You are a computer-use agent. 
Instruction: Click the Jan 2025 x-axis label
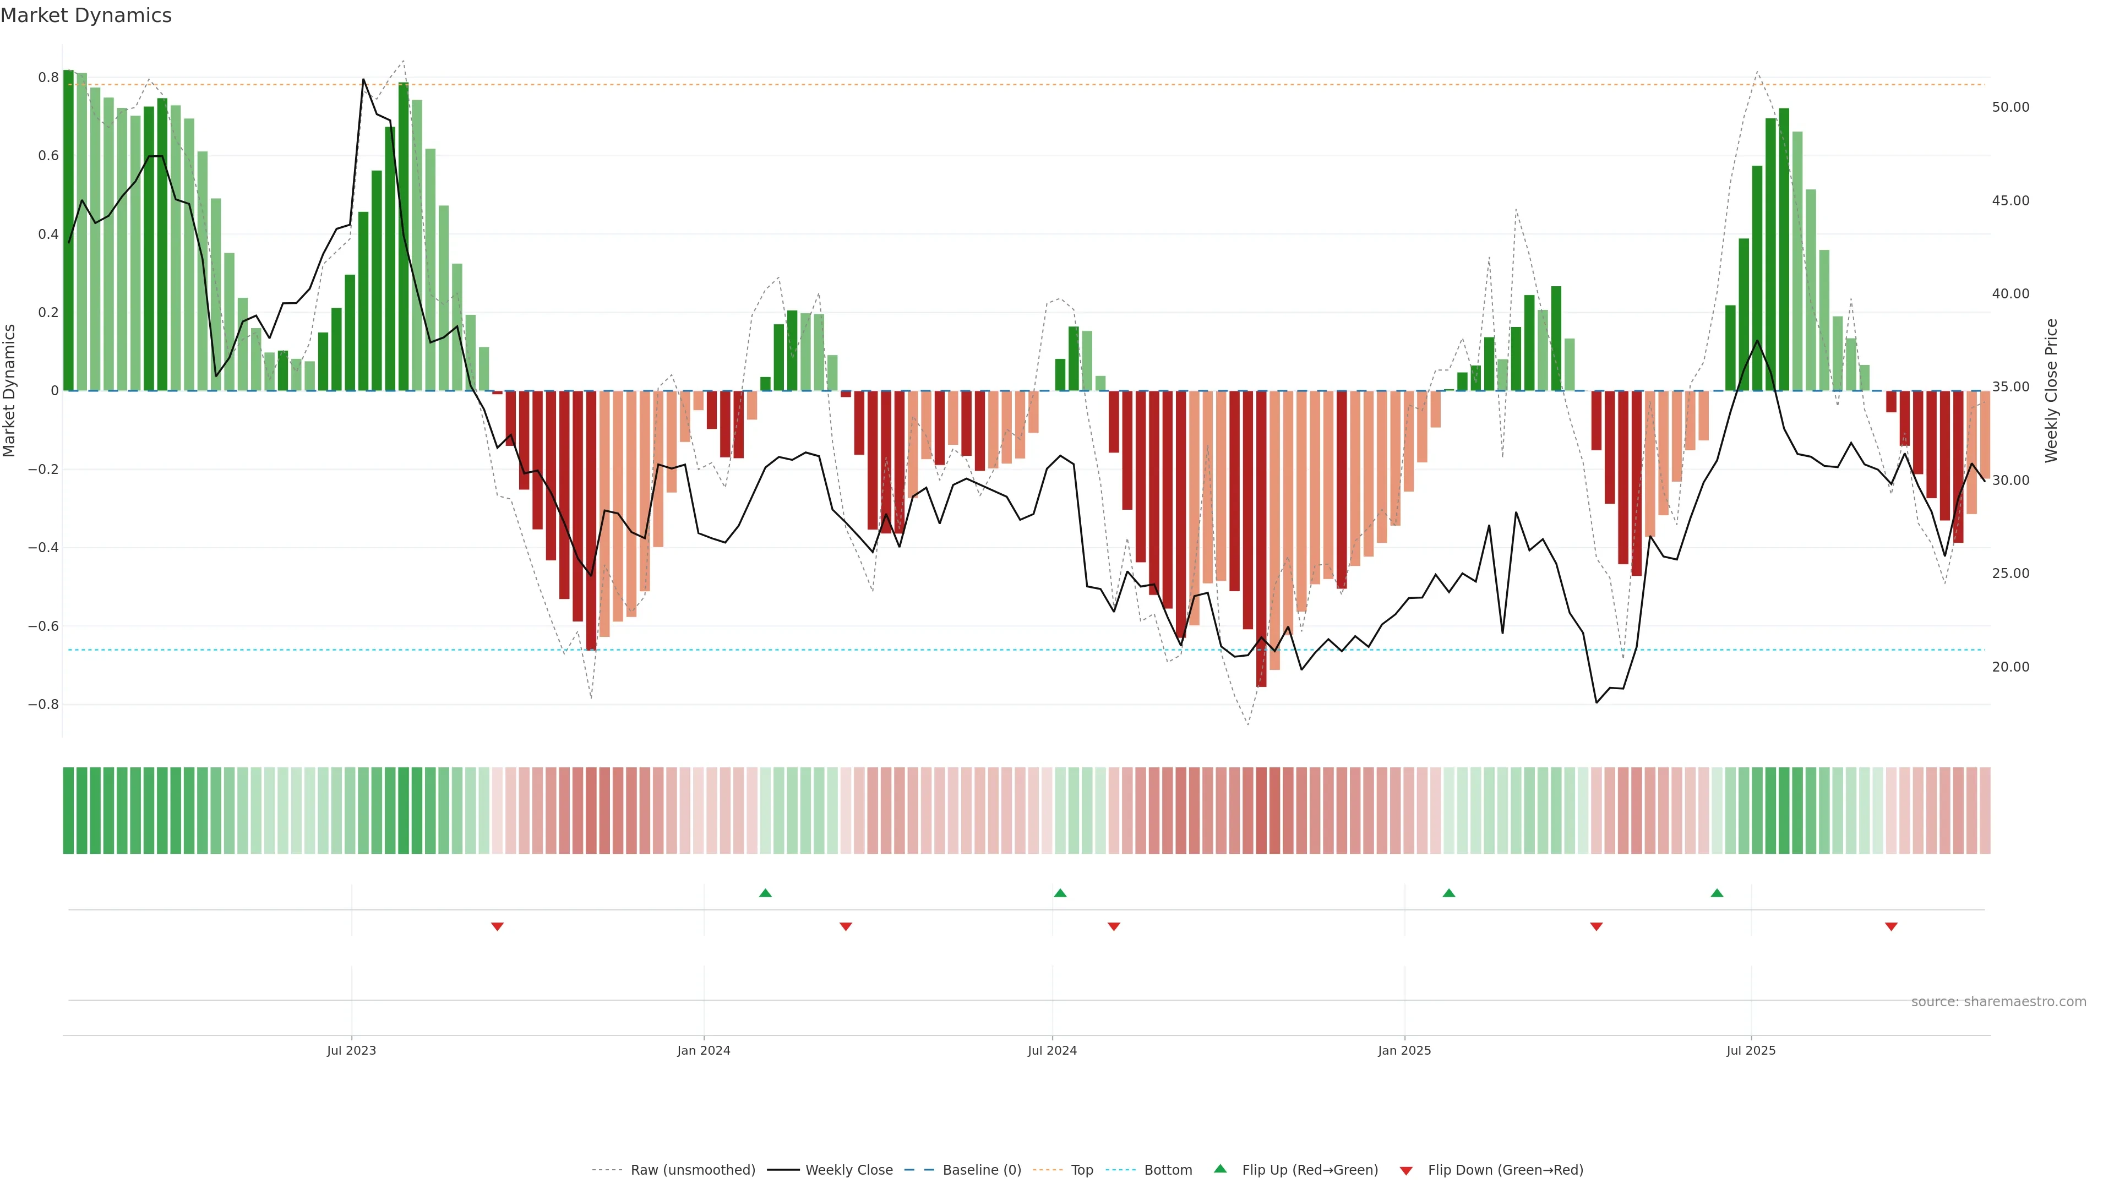(1404, 1050)
